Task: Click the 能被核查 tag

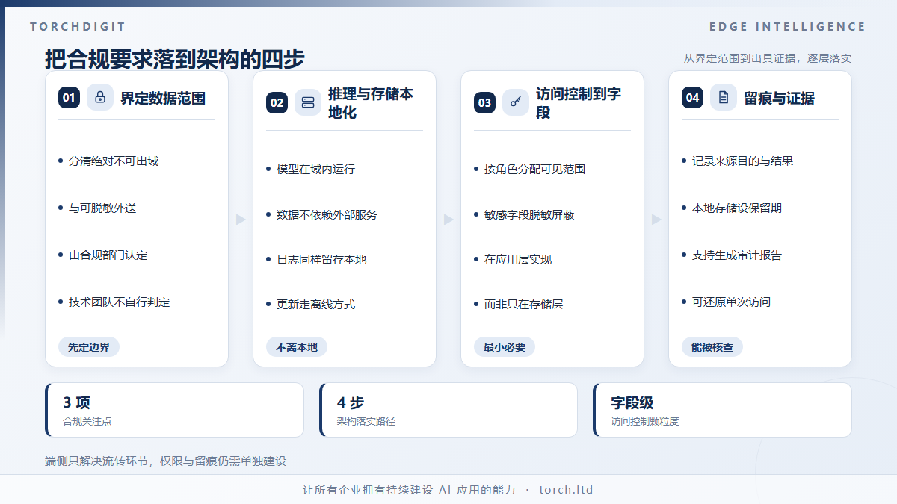Action: 712,347
